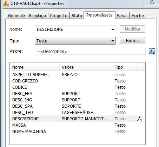The width and height of the screenshot is (159, 147).
Task: Sort list by the Nome column header
Action: [x=35, y=67]
